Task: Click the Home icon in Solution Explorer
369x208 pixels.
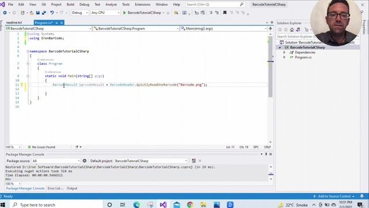Action: [292, 29]
